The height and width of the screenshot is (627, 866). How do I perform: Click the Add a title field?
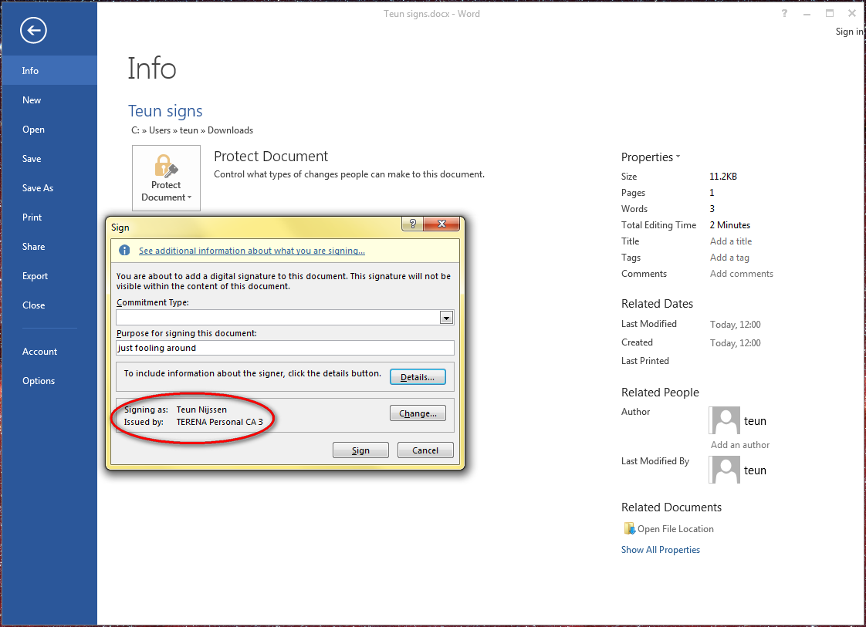point(730,241)
